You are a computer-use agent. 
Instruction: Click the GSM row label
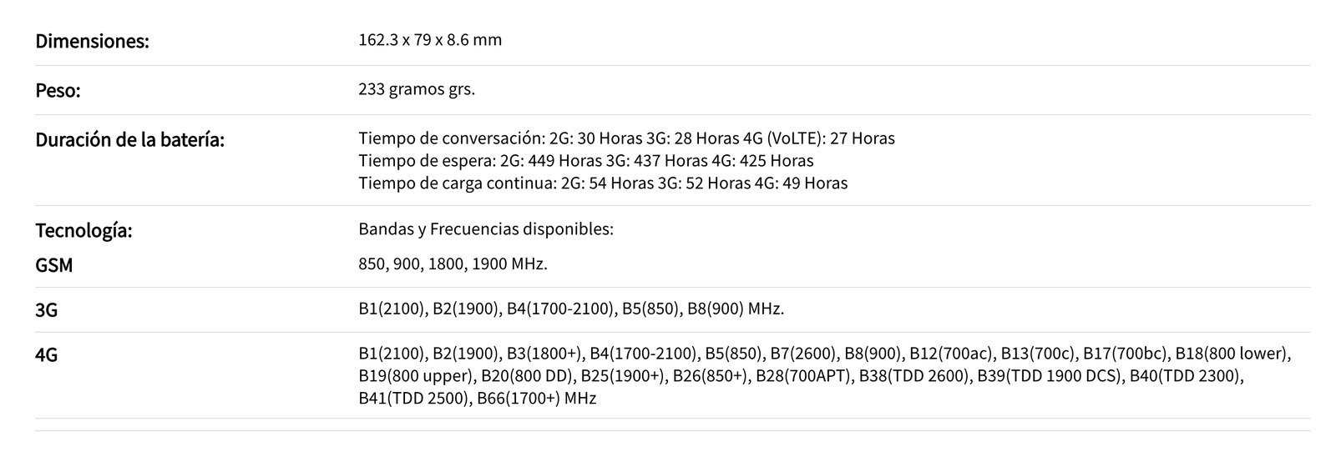pyautogui.click(x=53, y=265)
